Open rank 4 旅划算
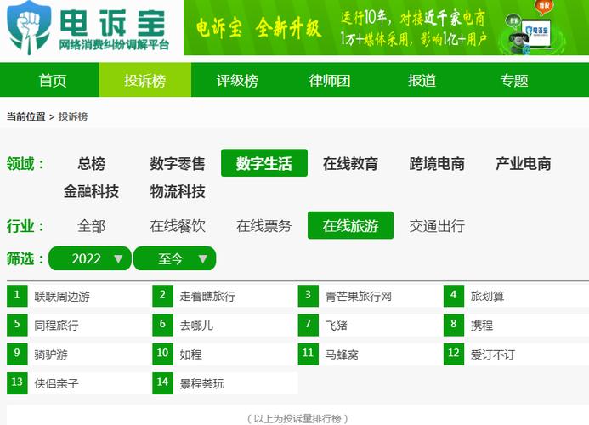Image resolution: width=589 pixels, height=425 pixels. pyautogui.click(x=516, y=296)
